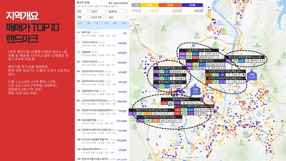Image resolution: width=286 pixels, height=161 pixels.
Task: Expand the 읍/면/동 dropdown
Action: [118, 11]
